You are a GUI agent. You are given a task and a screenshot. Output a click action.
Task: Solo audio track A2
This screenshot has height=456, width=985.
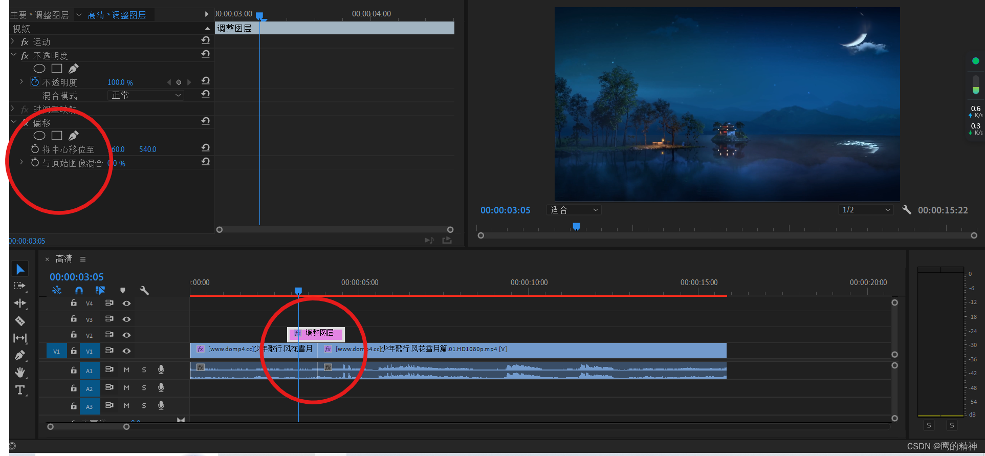[144, 388]
